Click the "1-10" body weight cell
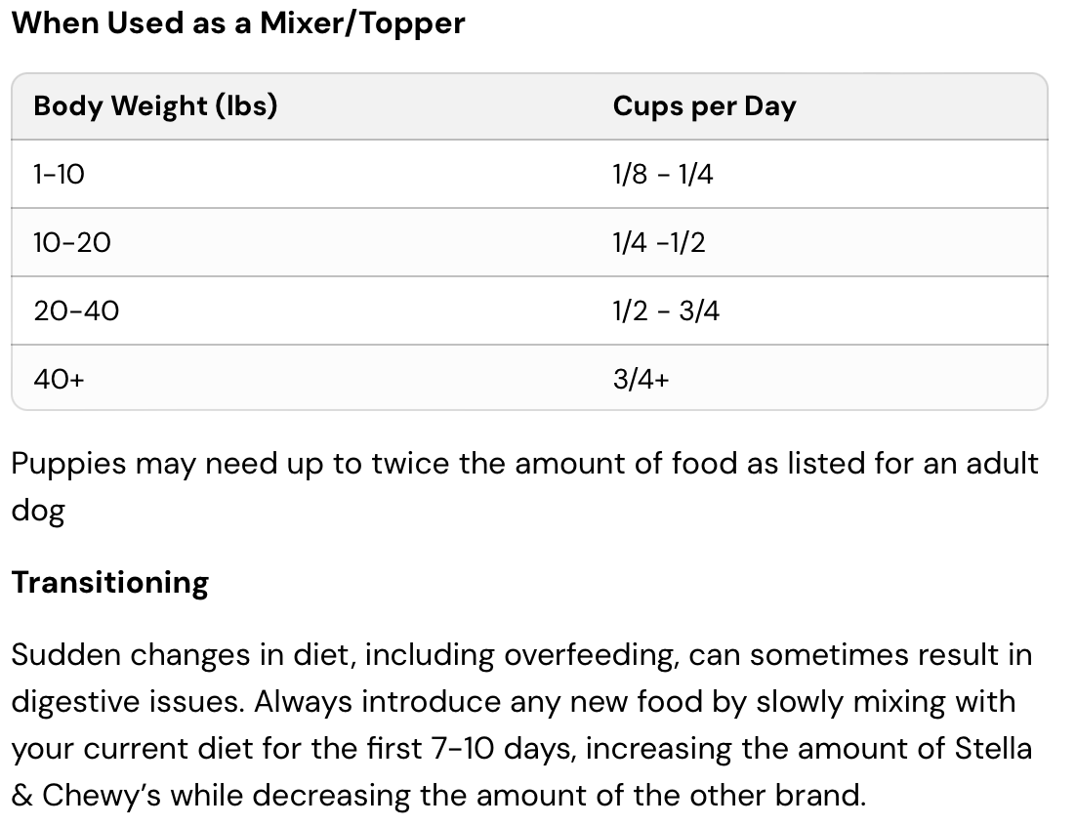The height and width of the screenshot is (826, 1076). coord(59,175)
